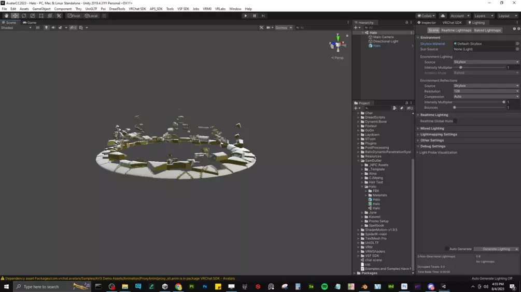Viewport: 521px width, 292px height.
Task: Open Environment Lighting Source dropdown
Action: 486,62
